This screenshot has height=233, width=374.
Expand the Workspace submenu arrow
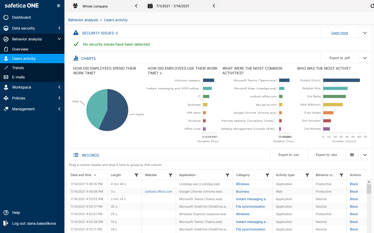59,87
